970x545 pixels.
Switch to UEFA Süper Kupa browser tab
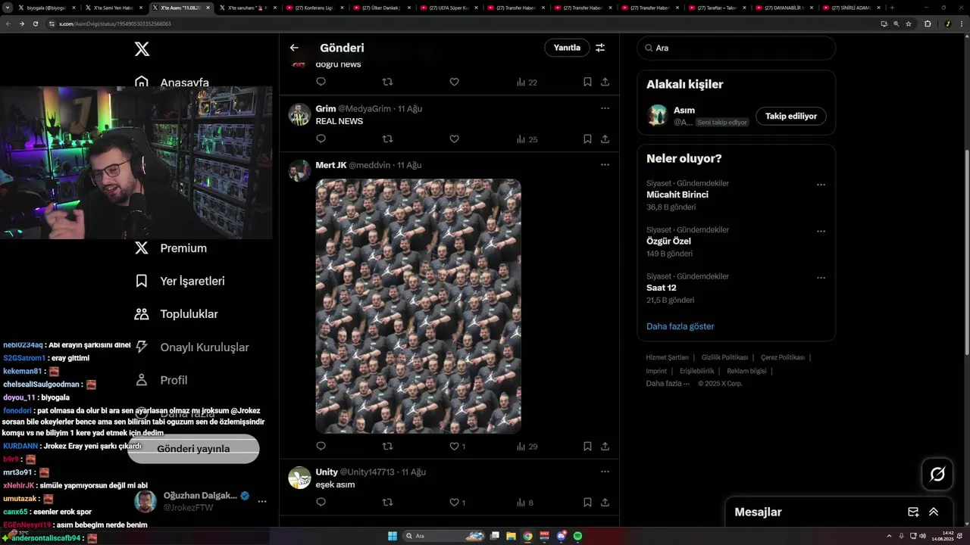[449, 8]
